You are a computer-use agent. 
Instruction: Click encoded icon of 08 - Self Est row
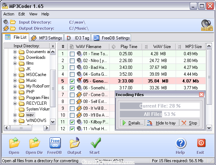(79, 102)
